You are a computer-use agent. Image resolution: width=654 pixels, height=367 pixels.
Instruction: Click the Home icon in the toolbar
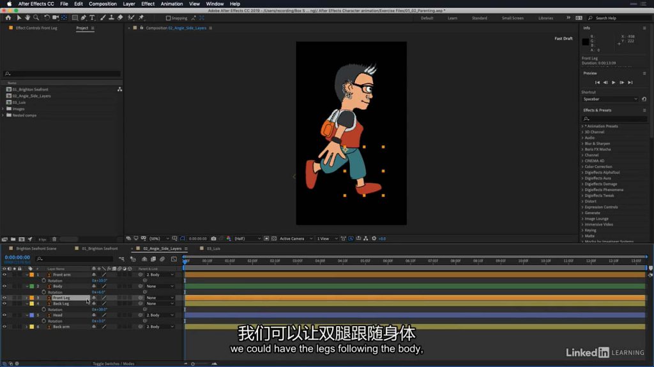tap(8, 18)
